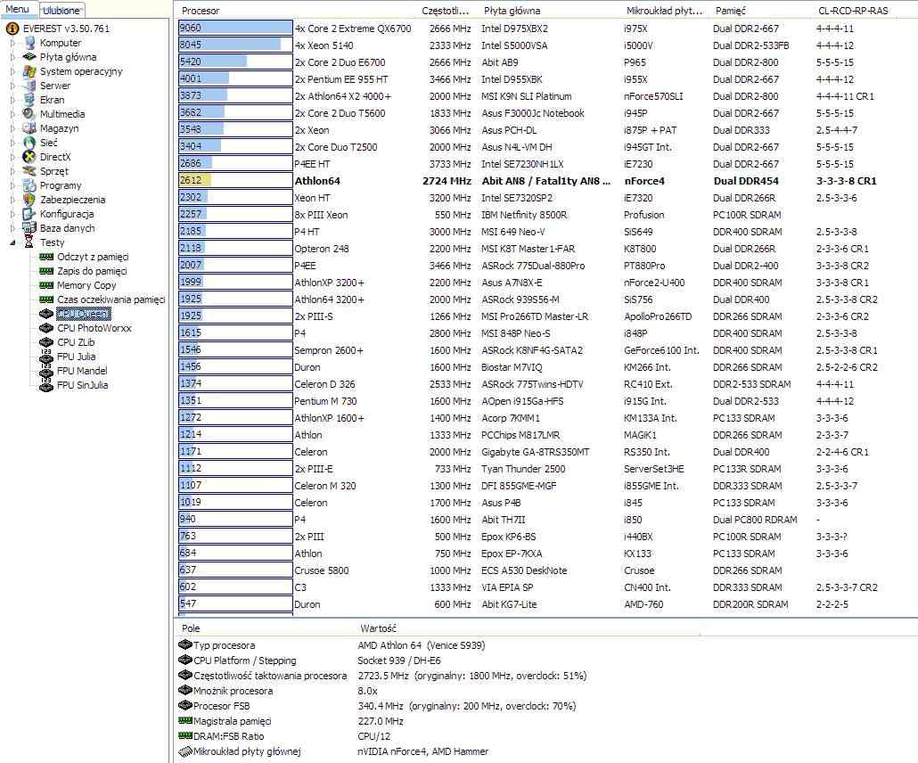The width and height of the screenshot is (918, 763).
Task: Click the Baza danych icon
Action: [x=30, y=228]
